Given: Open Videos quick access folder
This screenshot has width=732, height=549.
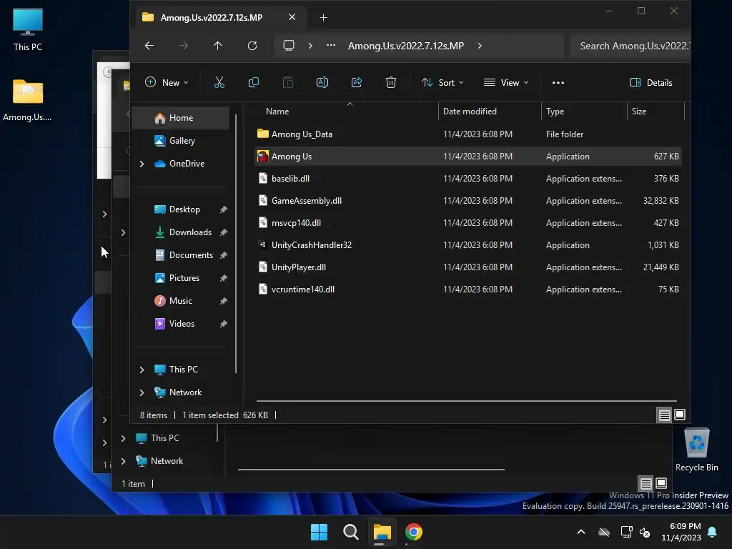Looking at the screenshot, I should pyautogui.click(x=182, y=324).
